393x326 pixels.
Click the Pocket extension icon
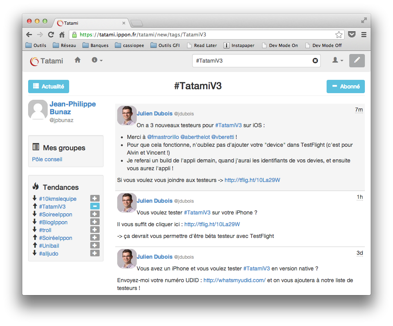[352, 34]
